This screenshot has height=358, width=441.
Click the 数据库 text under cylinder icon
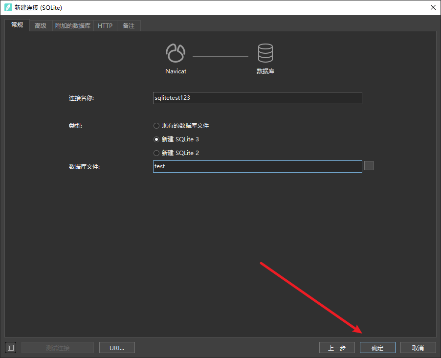coord(265,71)
